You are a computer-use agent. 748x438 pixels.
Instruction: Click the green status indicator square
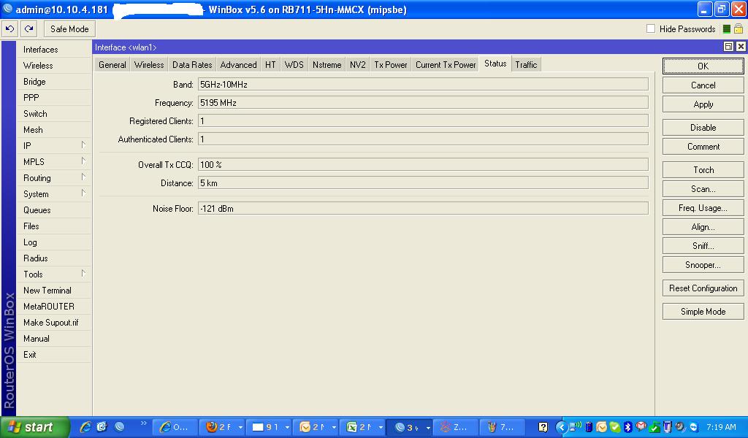point(727,29)
